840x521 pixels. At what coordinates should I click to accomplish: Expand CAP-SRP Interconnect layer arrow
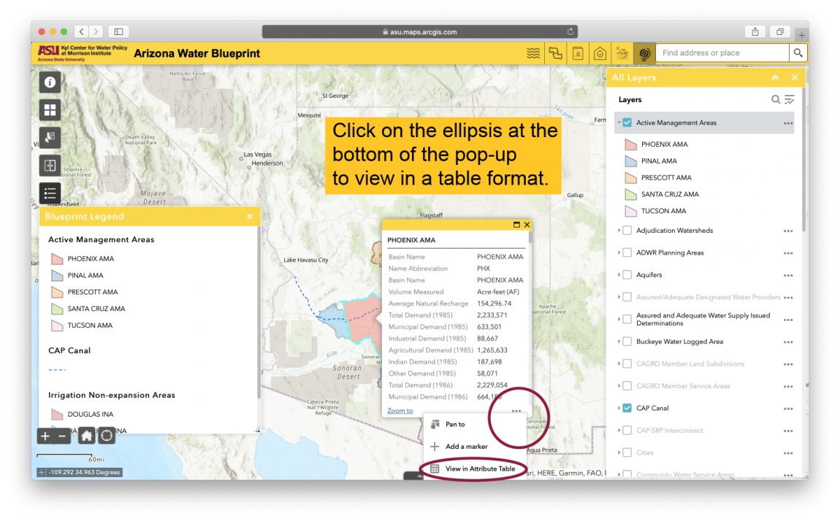(619, 430)
